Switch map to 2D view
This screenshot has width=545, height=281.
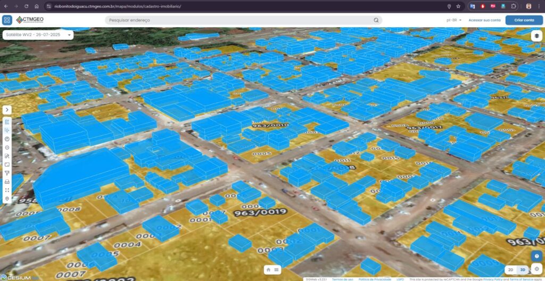510,270
